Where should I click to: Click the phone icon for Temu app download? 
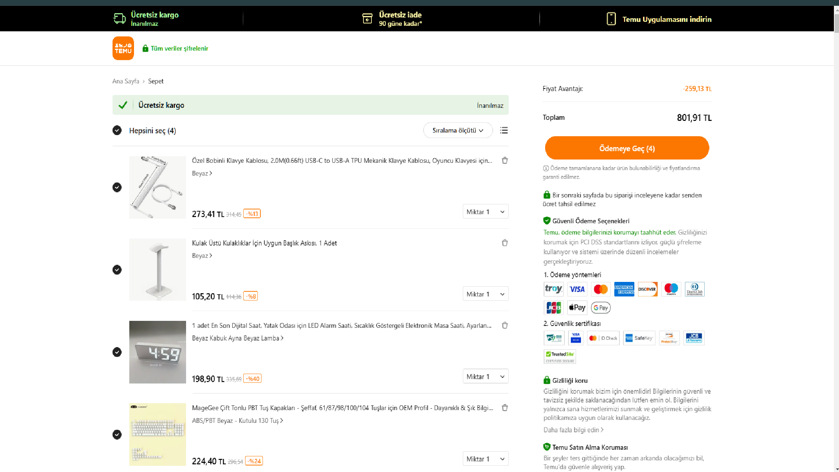coord(611,19)
